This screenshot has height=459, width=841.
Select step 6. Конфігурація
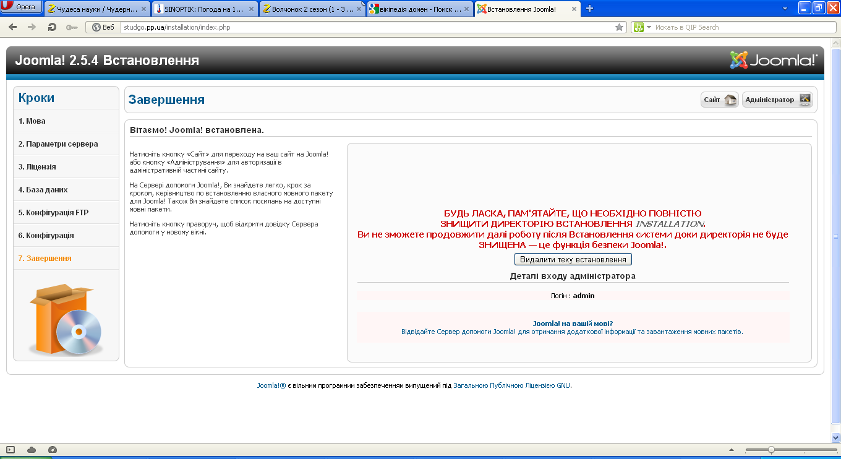click(x=66, y=236)
